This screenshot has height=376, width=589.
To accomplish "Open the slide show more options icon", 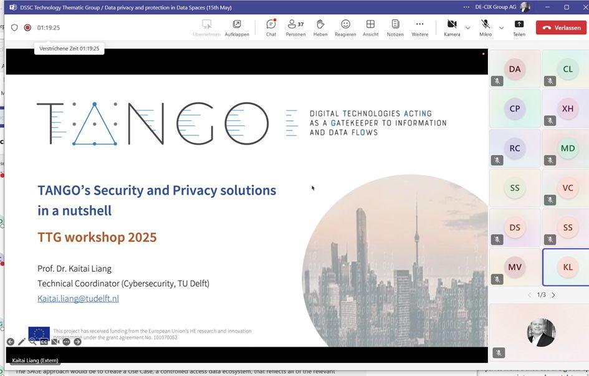I will [67, 342].
